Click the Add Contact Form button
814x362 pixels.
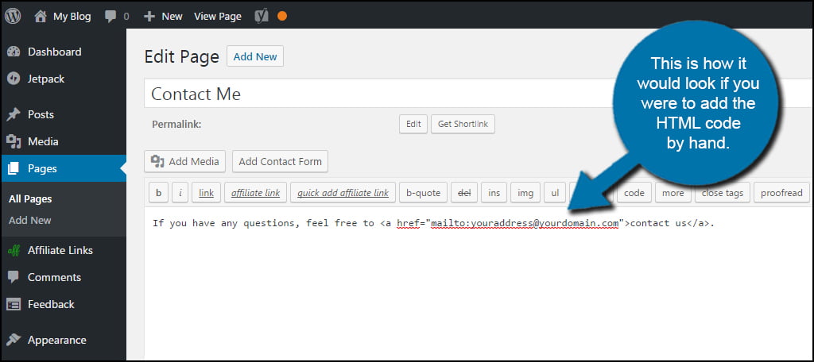(281, 161)
